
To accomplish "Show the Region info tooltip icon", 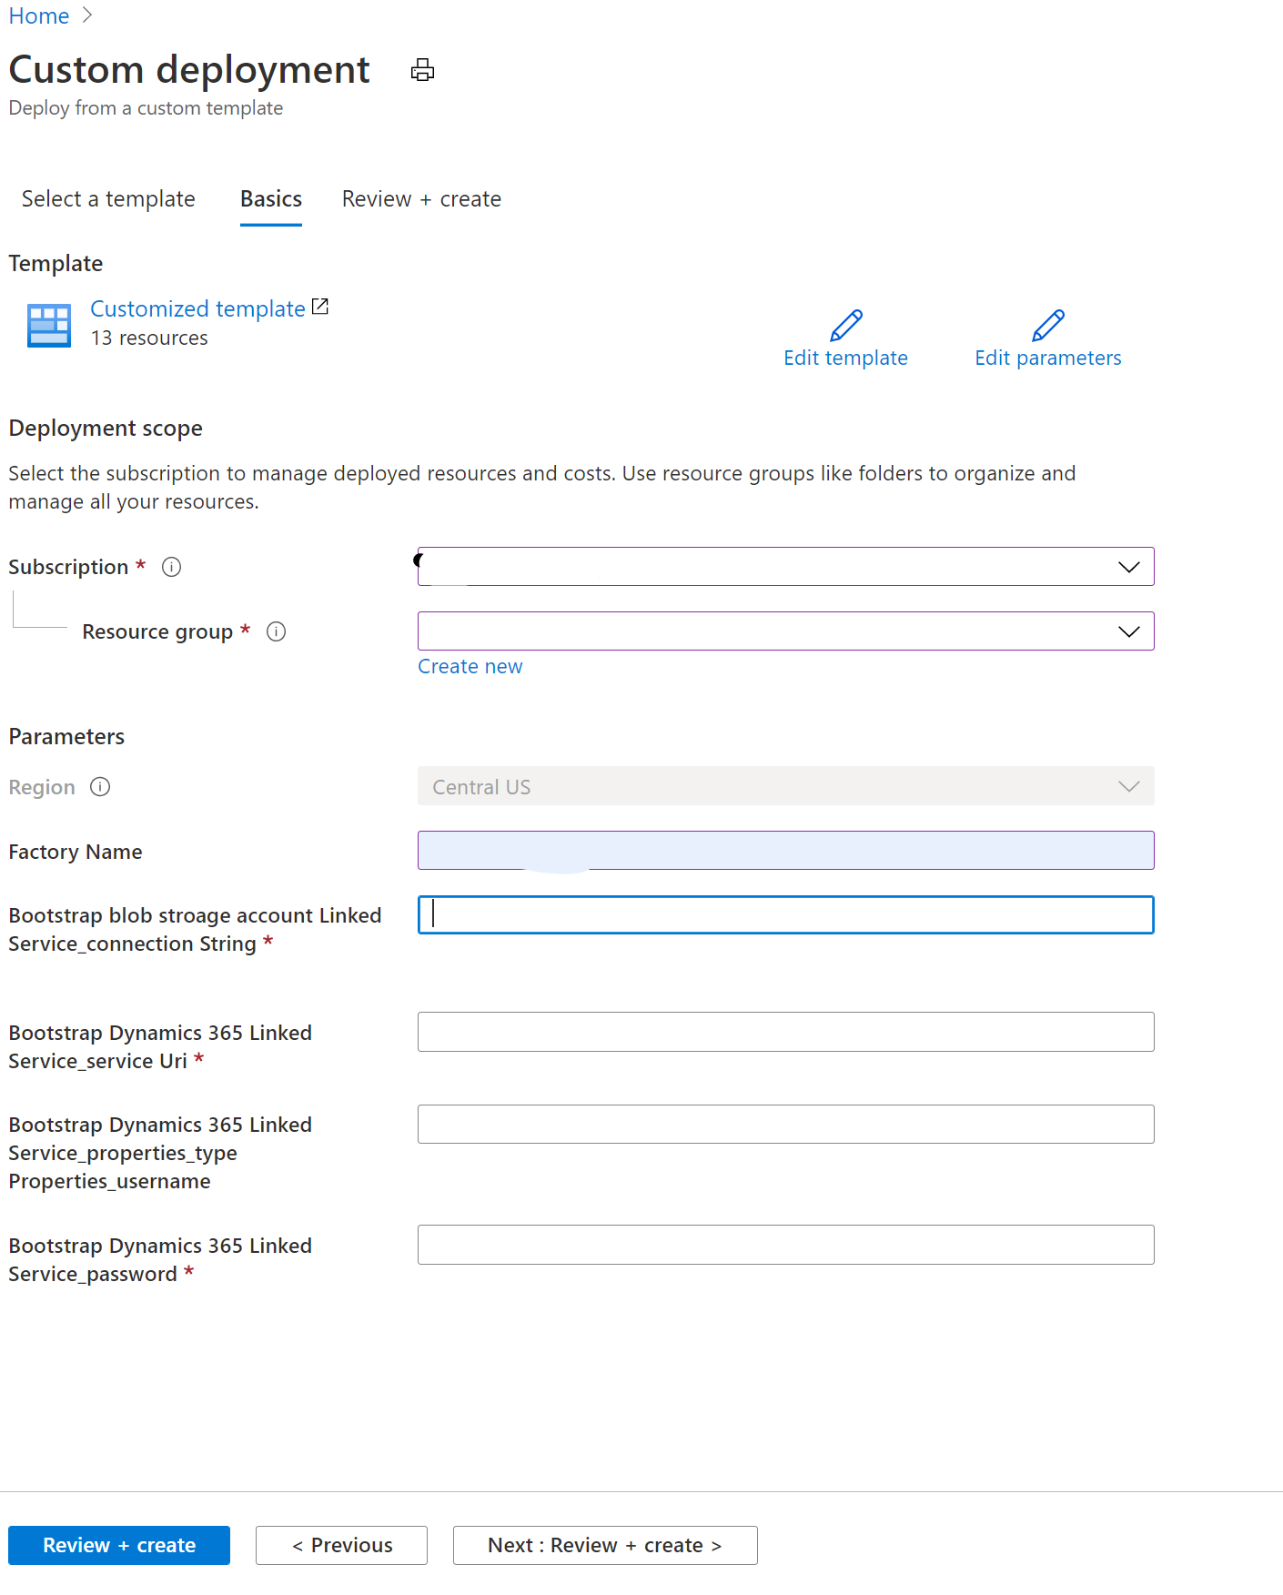I will (100, 787).
